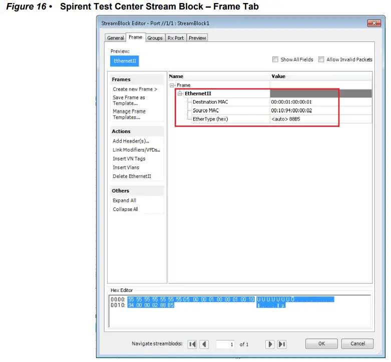Image resolution: width=391 pixels, height=362 pixels.
Task: Go to previous streamblock arrow
Action: coord(204,344)
